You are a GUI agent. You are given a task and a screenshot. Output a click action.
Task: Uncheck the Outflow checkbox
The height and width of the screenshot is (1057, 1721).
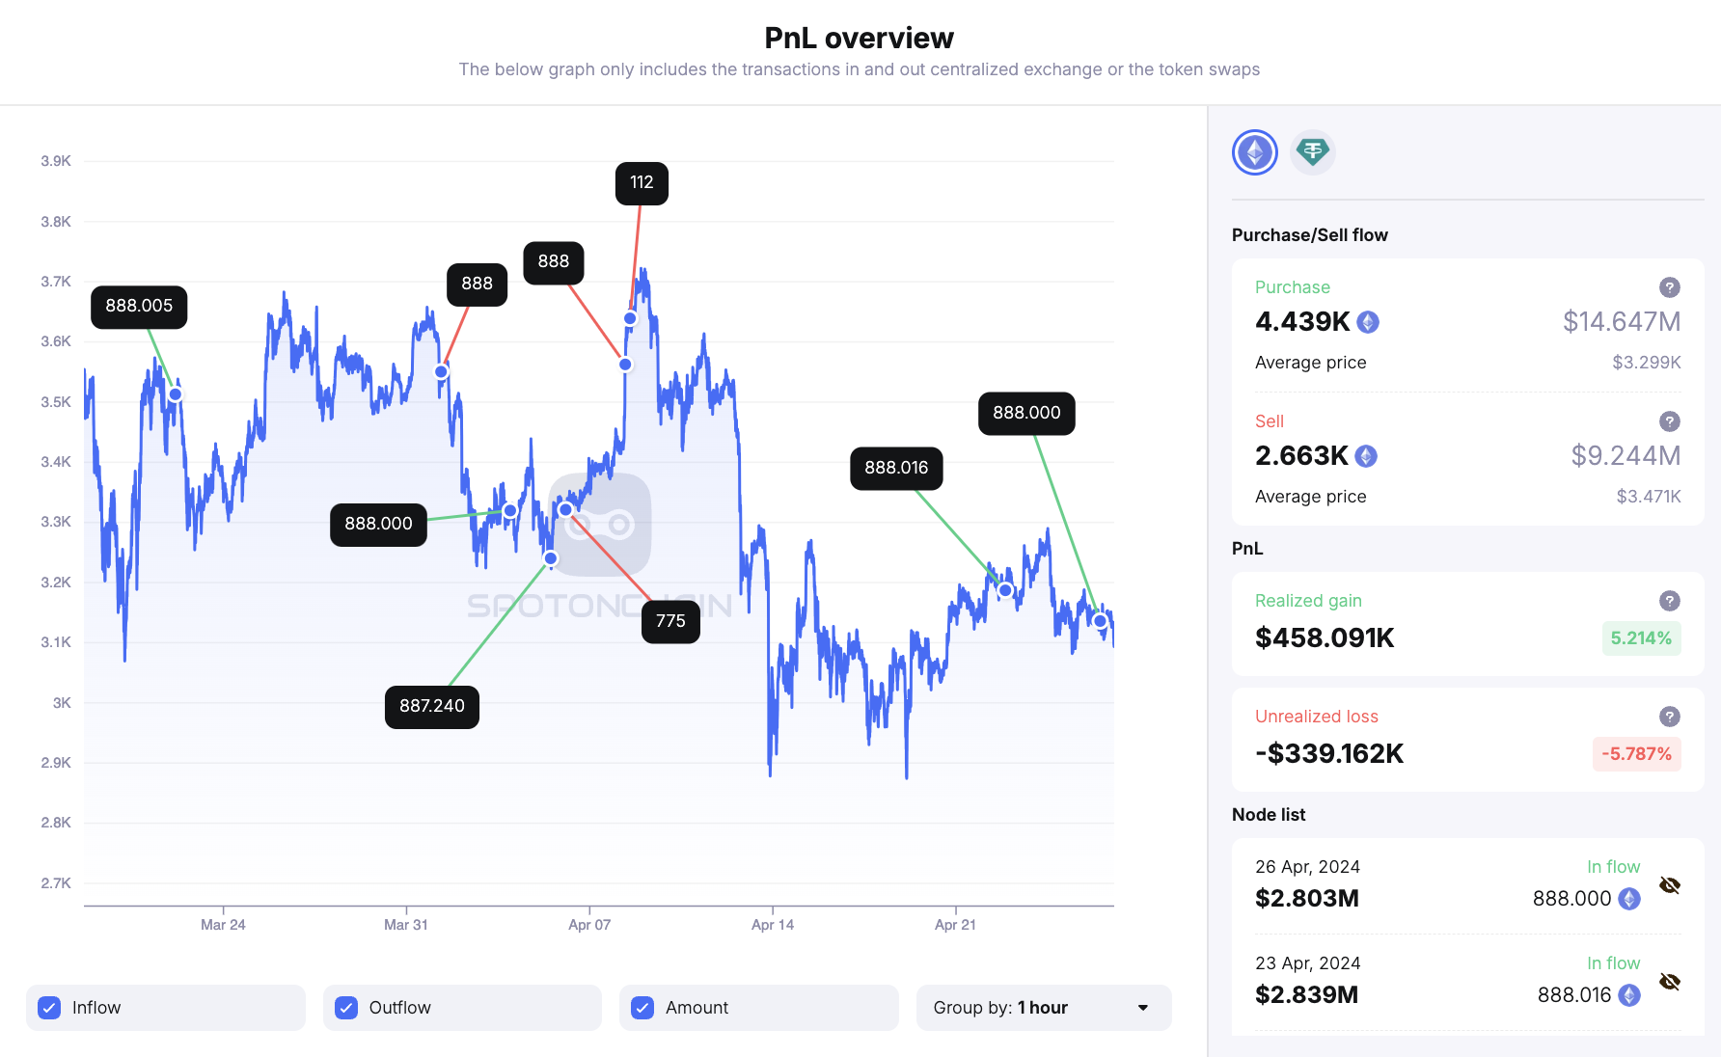pyautogui.click(x=346, y=1008)
